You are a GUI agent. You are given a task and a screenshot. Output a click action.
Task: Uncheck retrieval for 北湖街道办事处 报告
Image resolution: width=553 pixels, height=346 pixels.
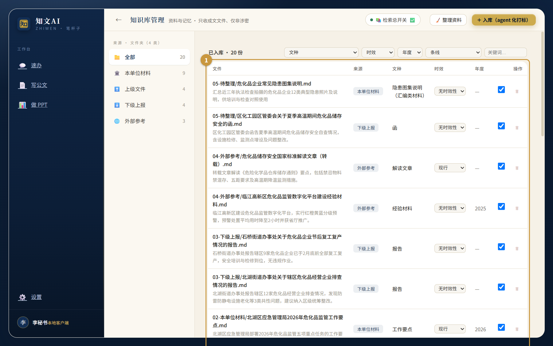[501, 287]
